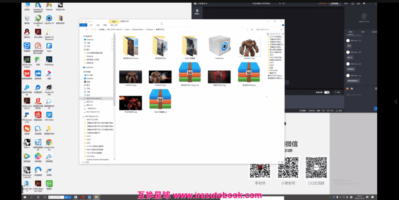The height and width of the screenshot is (200, 399).
Task: Launch WPS Office from the desktop
Action: coord(49,116)
